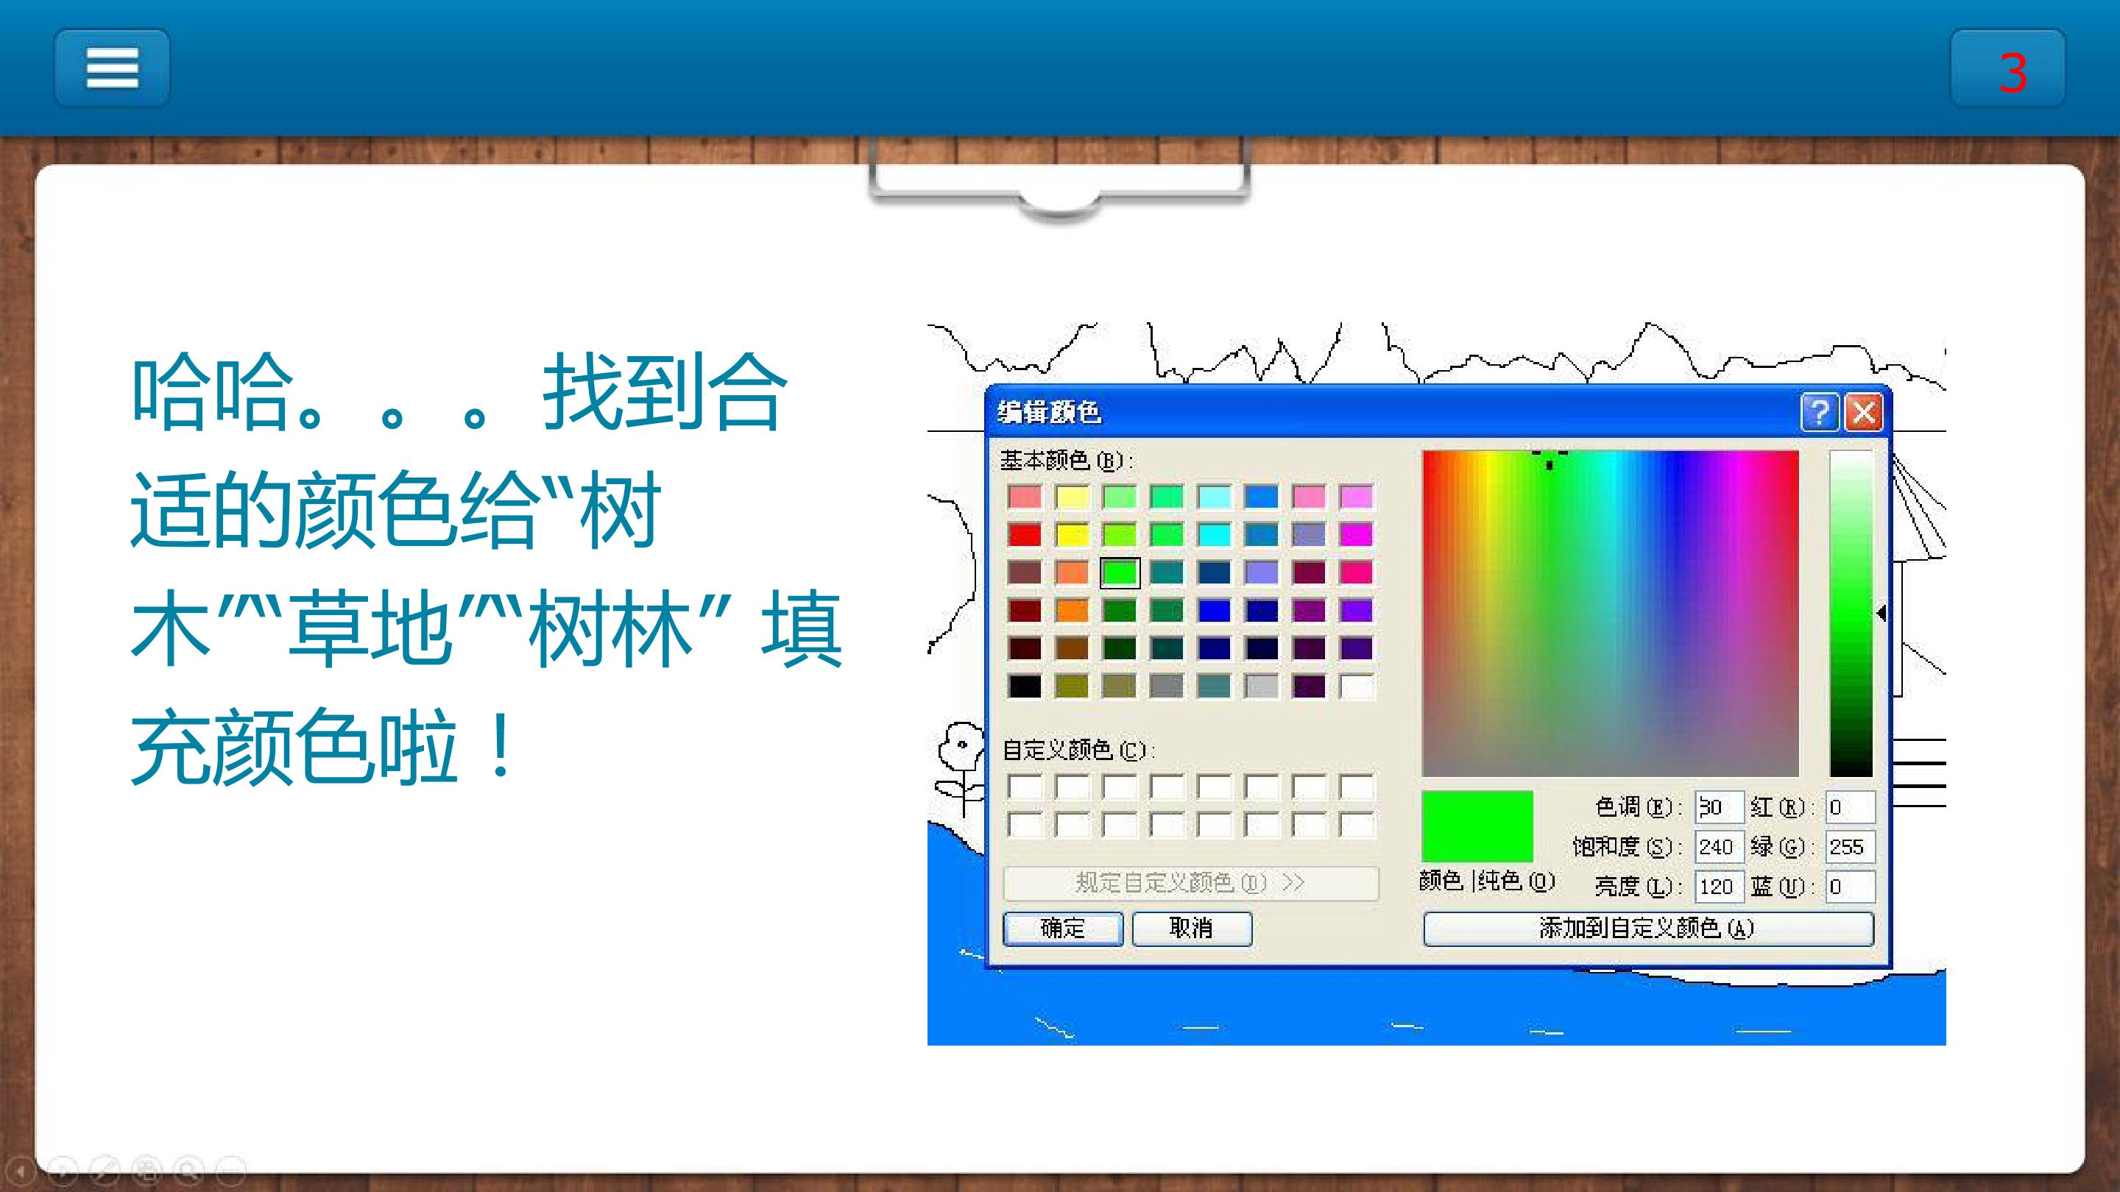Go to previous slide with arrow control
Image resolution: width=2120 pixels, height=1192 pixels.
(x=21, y=1170)
